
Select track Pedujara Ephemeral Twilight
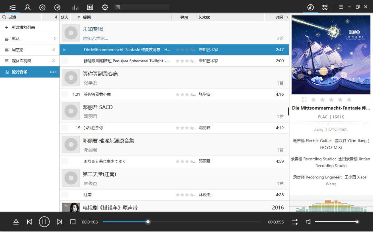click(x=174, y=61)
